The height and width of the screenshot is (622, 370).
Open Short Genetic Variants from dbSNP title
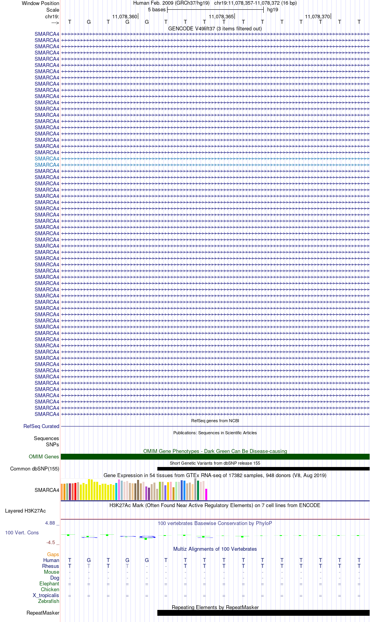(215, 463)
